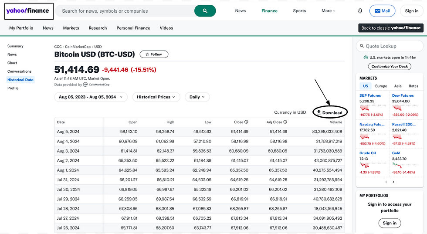Open Markets in the sub navigation
Viewport: 427px width, 234px height.
click(x=71, y=28)
